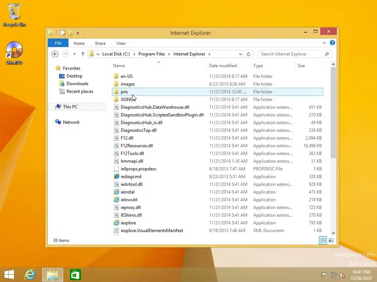Image resolution: width=377 pixels, height=282 pixels.
Task: Launch Internet Explorer from the taskbar
Action: pyautogui.click(x=30, y=275)
